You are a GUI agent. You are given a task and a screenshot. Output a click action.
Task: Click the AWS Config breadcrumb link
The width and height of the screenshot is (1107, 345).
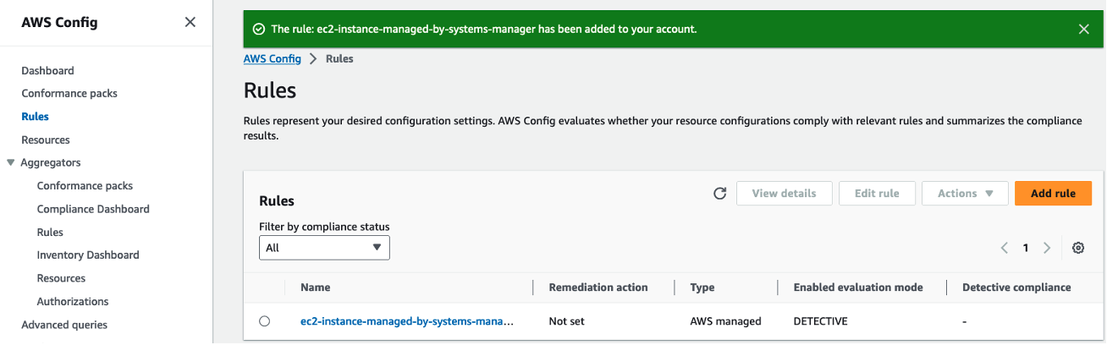point(272,58)
